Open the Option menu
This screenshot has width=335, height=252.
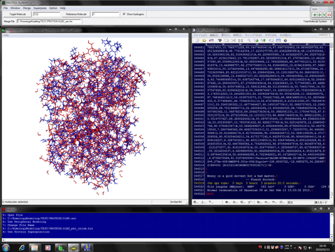tap(53, 8)
